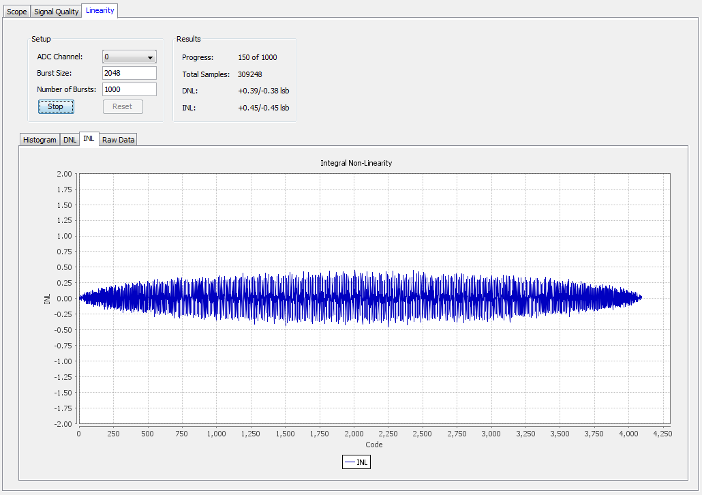Click the Reset button
The height and width of the screenshot is (495, 702).
pos(123,106)
